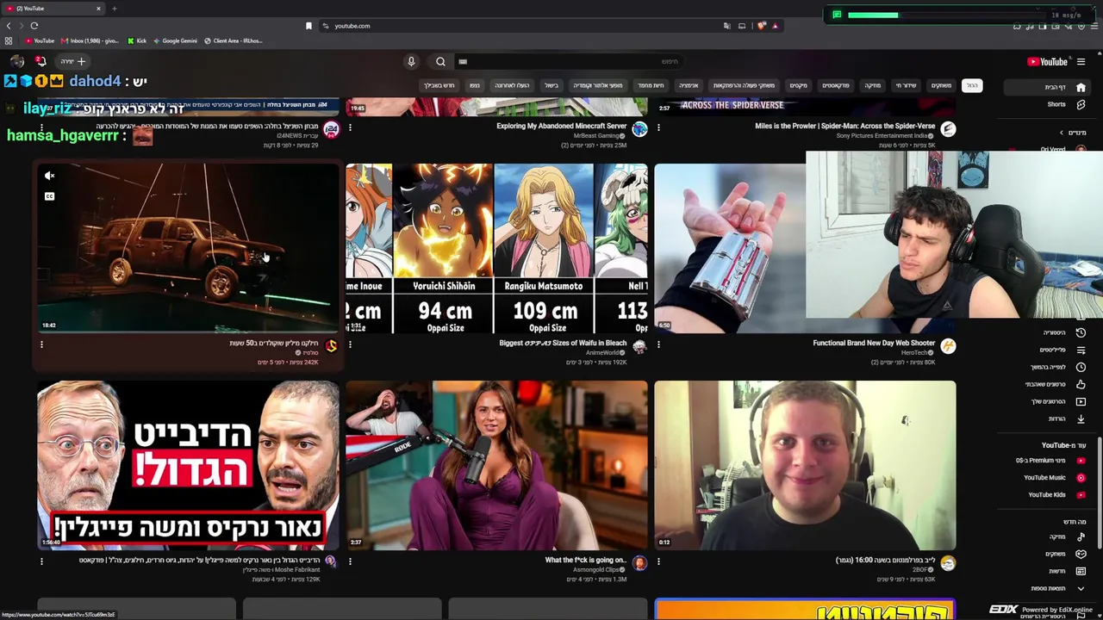Unmute the hovered SUV video preview
This screenshot has width=1103, height=620.
pos(50,176)
